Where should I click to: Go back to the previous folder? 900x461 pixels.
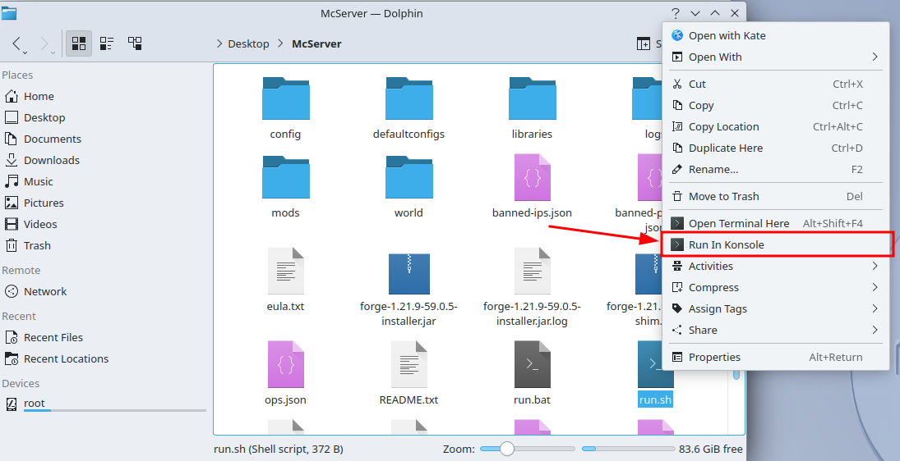coord(17,43)
